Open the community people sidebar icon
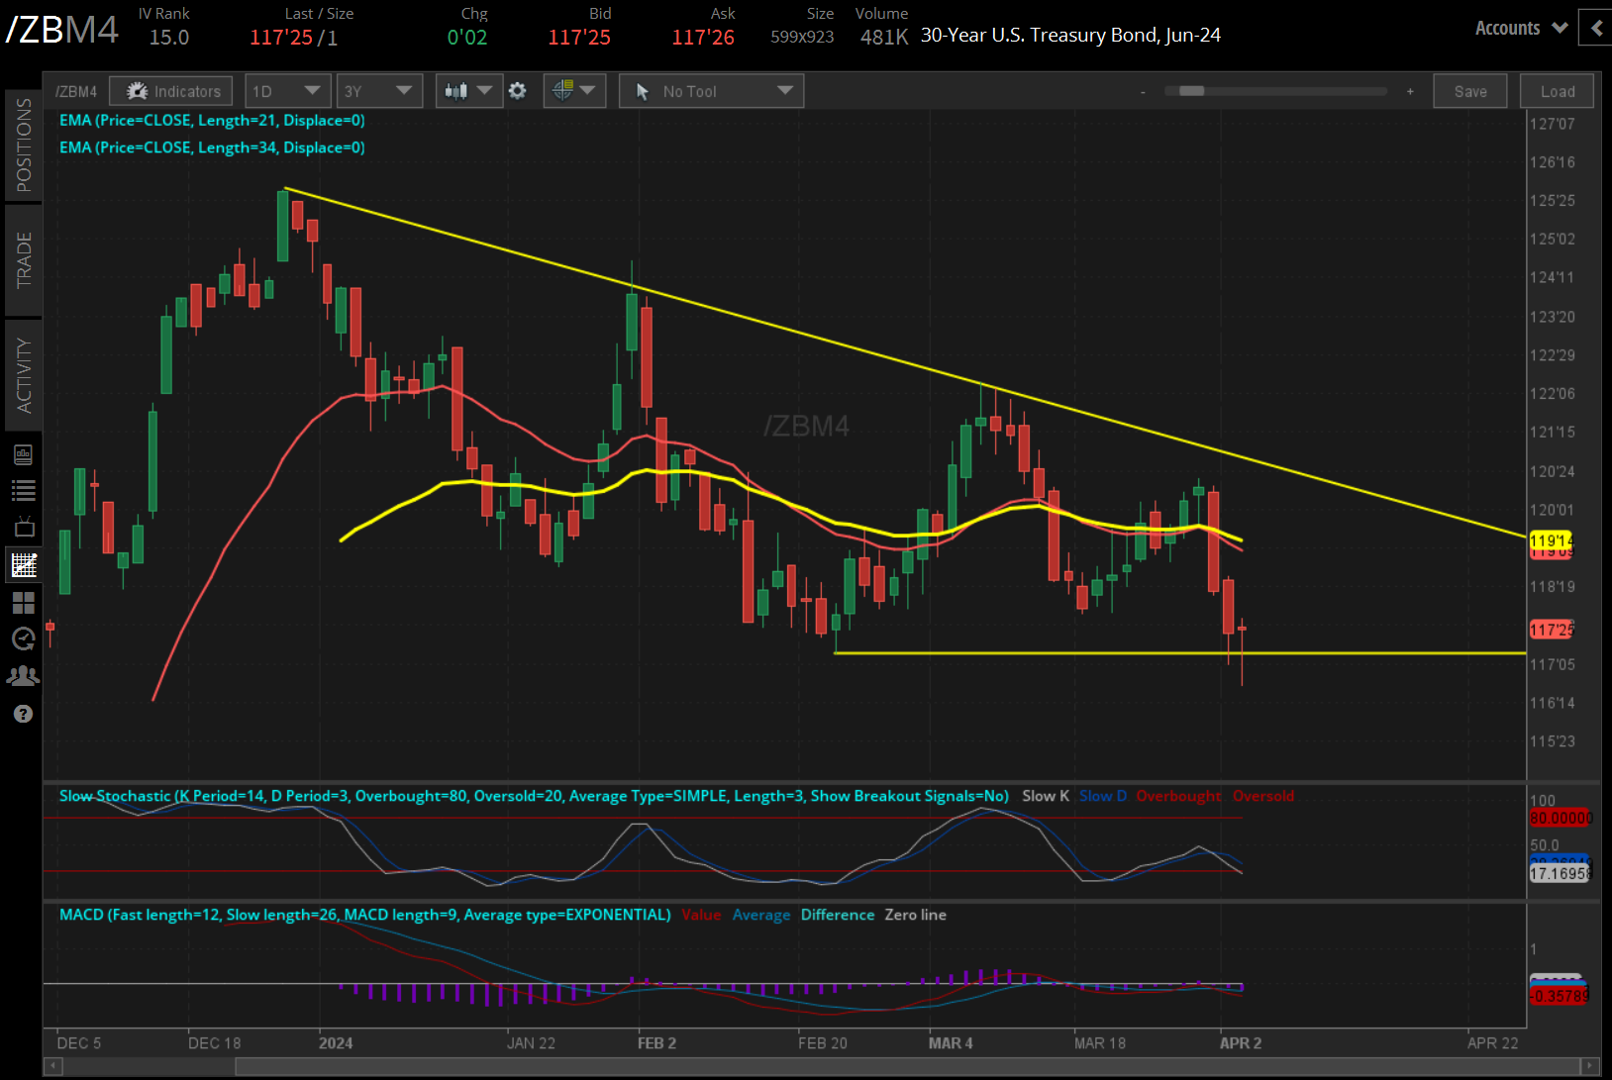1612x1080 pixels. 24,676
